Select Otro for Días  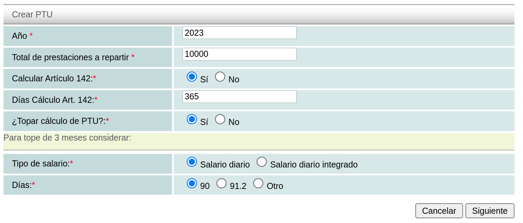[x=258, y=183]
